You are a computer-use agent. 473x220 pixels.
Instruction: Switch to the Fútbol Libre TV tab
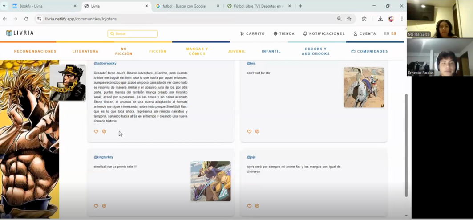259,6
